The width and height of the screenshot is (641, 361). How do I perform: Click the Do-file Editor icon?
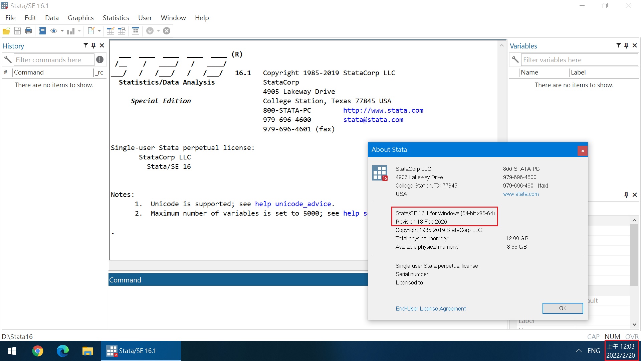tap(91, 31)
